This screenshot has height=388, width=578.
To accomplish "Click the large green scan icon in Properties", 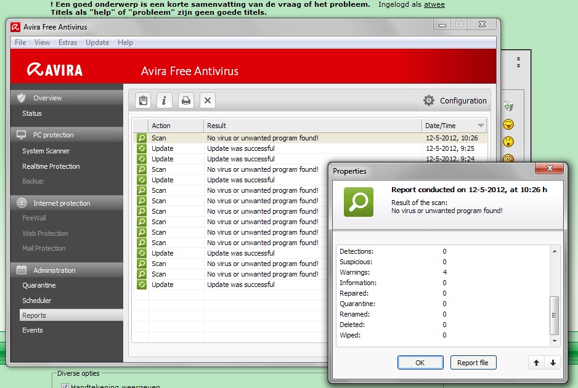I will [358, 202].
